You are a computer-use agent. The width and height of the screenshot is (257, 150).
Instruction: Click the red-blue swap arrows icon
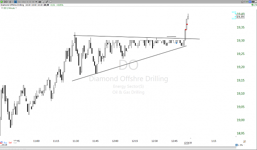1,143
